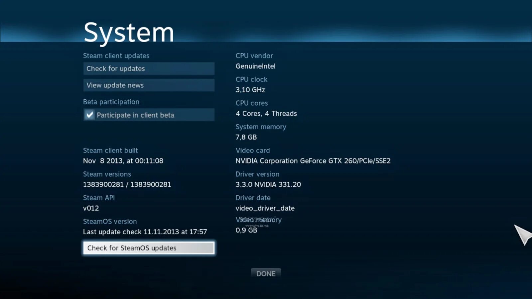This screenshot has height=299, width=532.
Task: Select the 3,10 GHz value
Action: click(250, 90)
